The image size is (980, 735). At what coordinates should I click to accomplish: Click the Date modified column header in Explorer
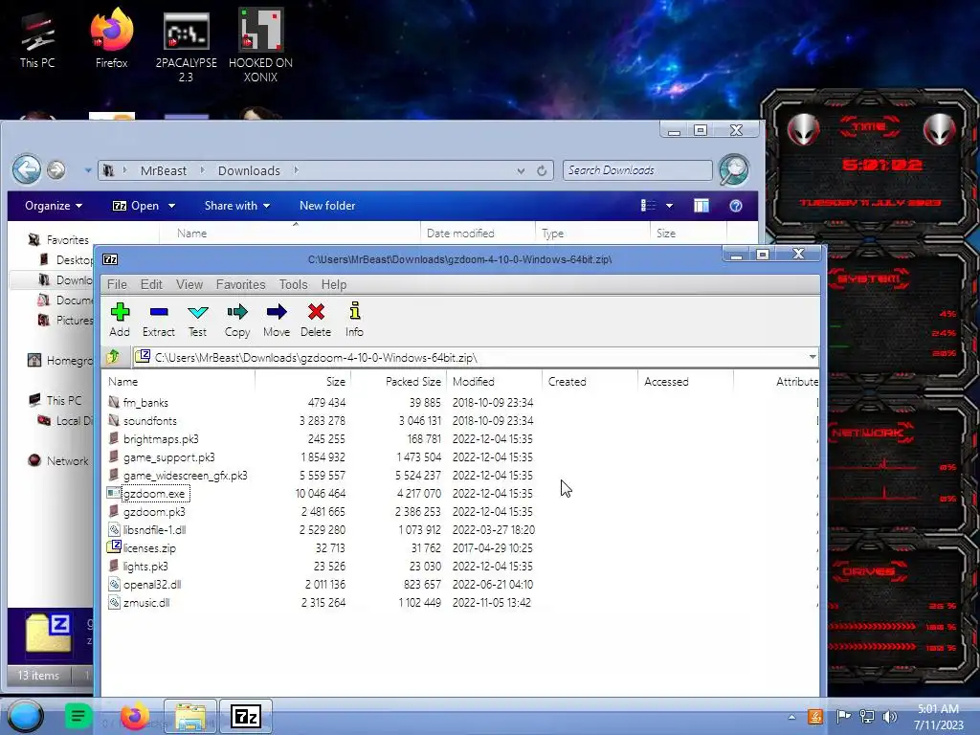478,234
